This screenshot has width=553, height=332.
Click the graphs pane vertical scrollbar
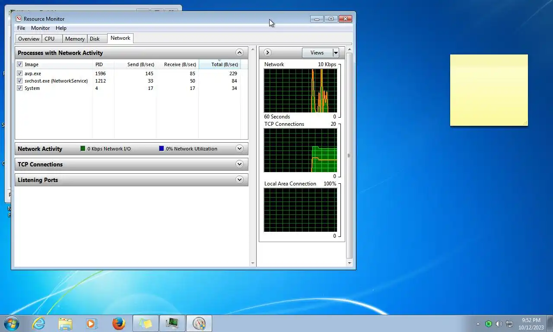pyautogui.click(x=350, y=155)
